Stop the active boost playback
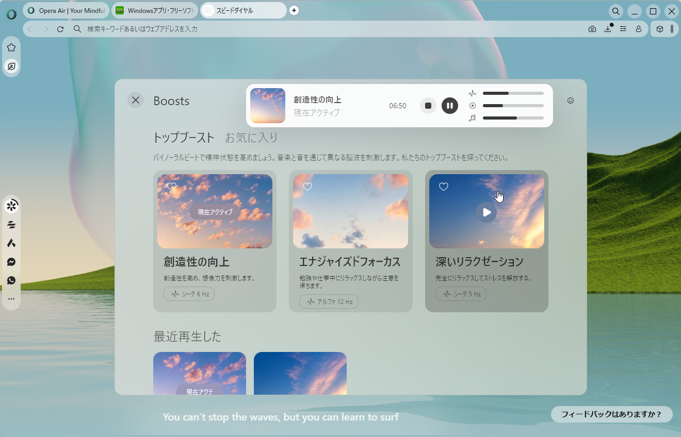Viewport: 681px width, 437px height. pyautogui.click(x=428, y=106)
